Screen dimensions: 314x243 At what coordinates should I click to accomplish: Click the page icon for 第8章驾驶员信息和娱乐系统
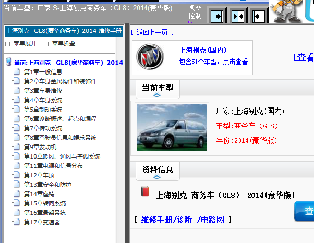(x=16, y=137)
